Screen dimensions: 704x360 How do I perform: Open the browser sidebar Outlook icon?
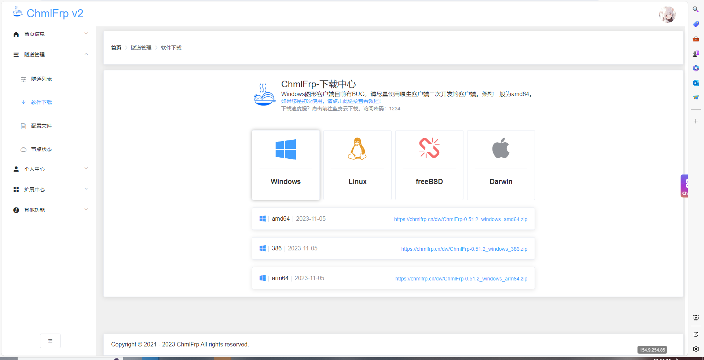[x=696, y=83]
